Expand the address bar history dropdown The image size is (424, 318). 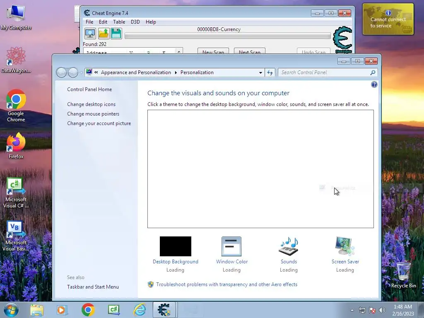[260, 72]
